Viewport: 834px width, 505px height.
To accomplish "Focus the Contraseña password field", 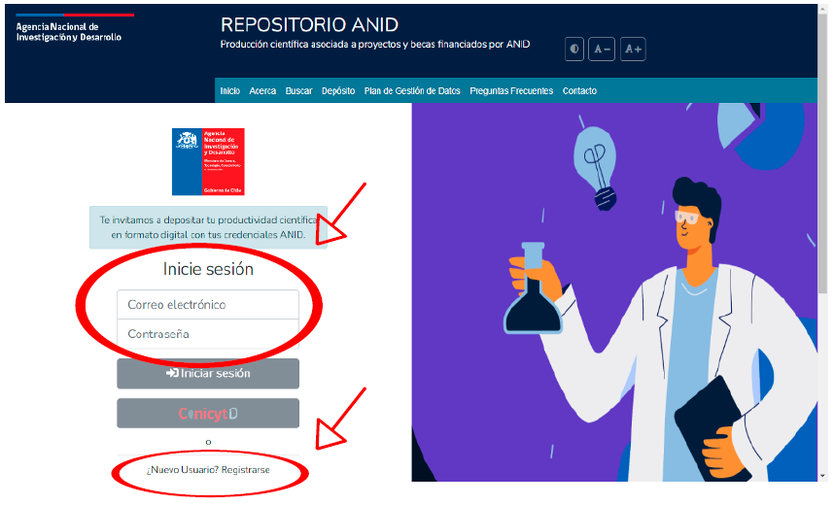I will pyautogui.click(x=208, y=334).
